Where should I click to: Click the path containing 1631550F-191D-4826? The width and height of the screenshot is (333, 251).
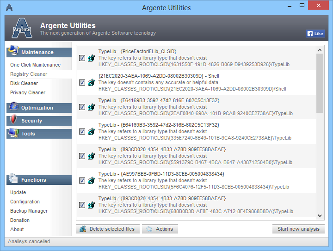[194, 64]
